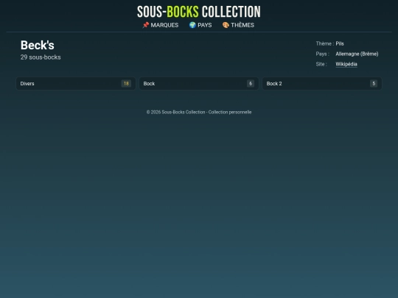Click the Sous-Bocks Collection site title
The width and height of the screenshot is (398, 298).
click(x=199, y=12)
